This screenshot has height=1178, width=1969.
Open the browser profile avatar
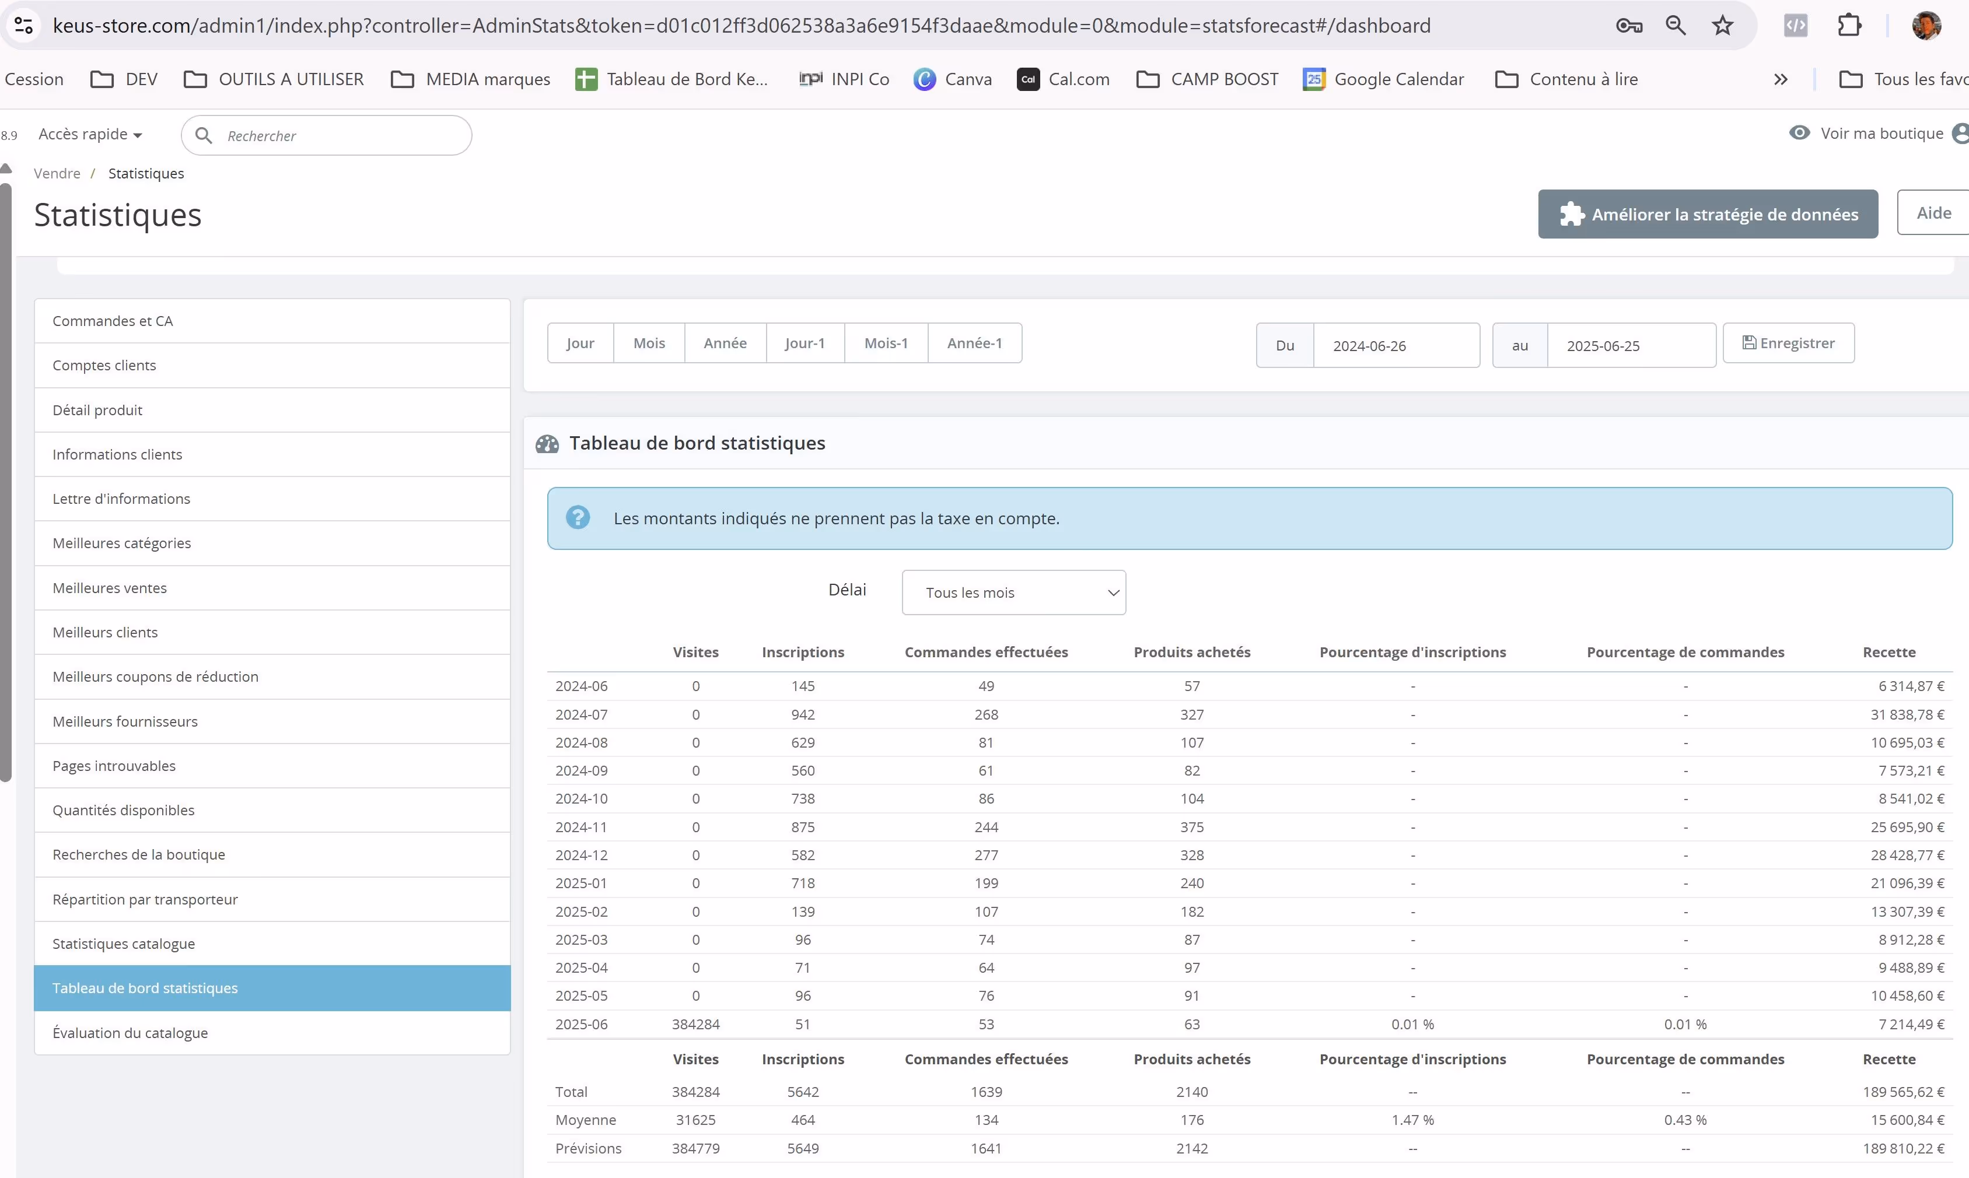(1926, 26)
